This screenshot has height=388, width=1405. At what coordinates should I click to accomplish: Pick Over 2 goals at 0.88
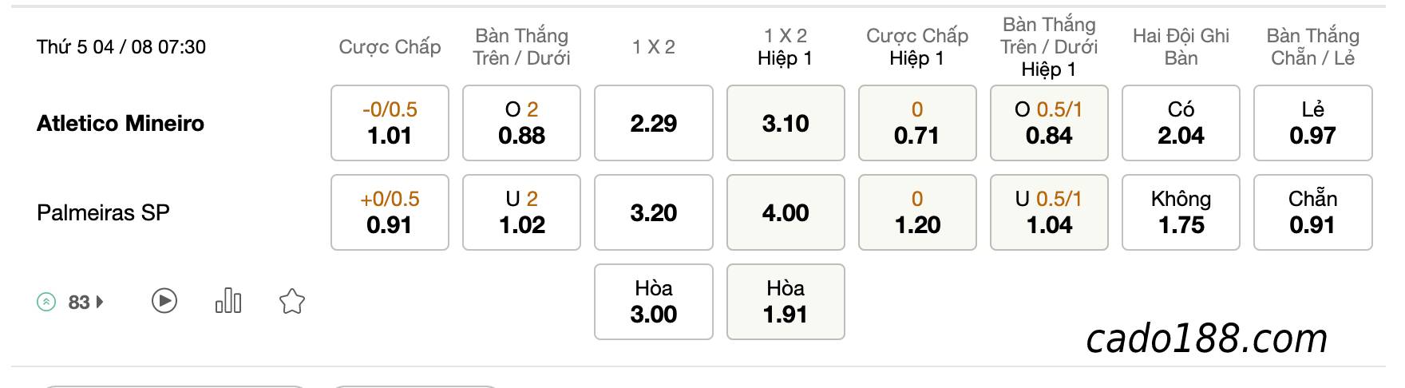pos(521,123)
